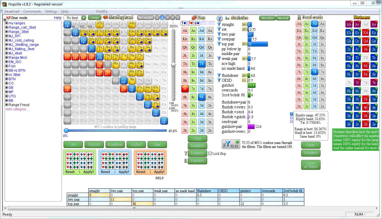
Task: Click the Pocket pairs button
Action: (x=94, y=144)
